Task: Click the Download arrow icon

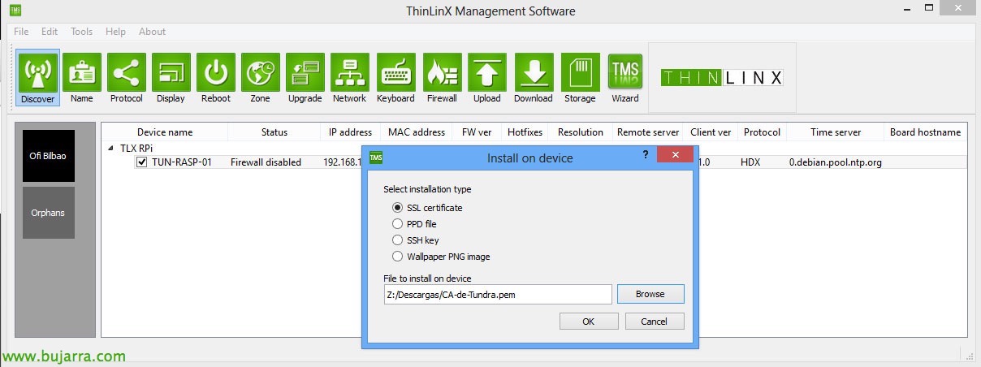Action: [533, 78]
